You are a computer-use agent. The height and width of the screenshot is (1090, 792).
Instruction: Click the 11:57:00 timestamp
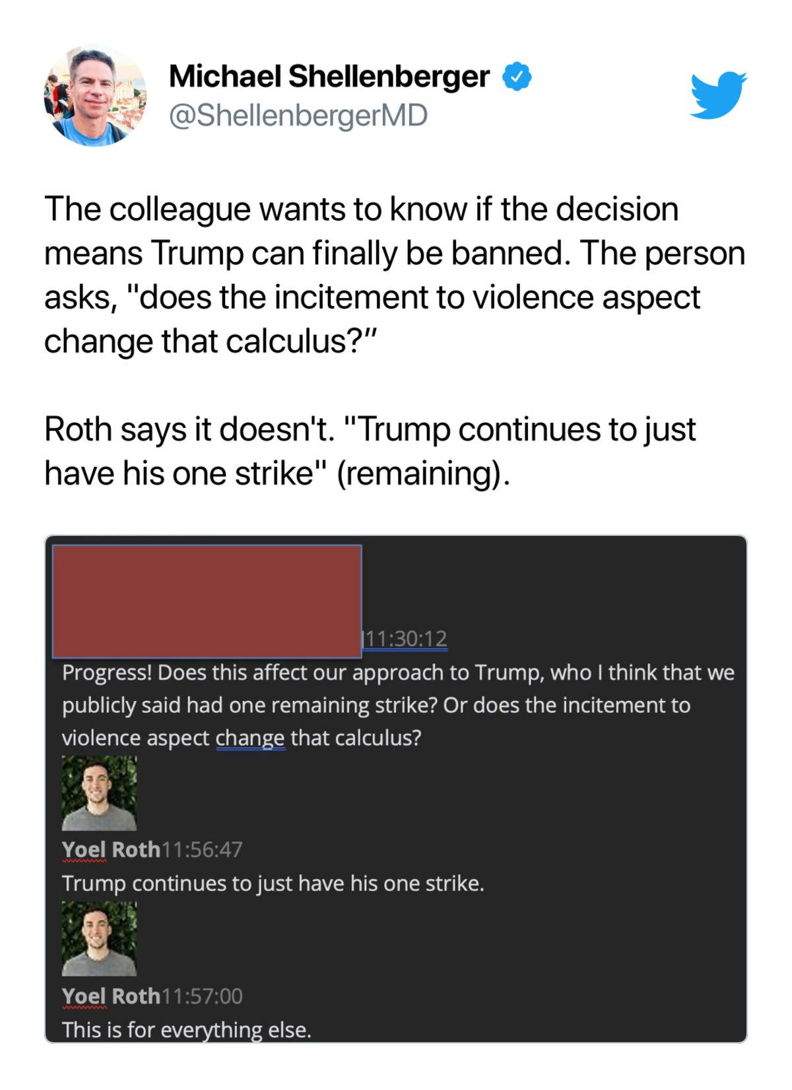[x=202, y=996]
